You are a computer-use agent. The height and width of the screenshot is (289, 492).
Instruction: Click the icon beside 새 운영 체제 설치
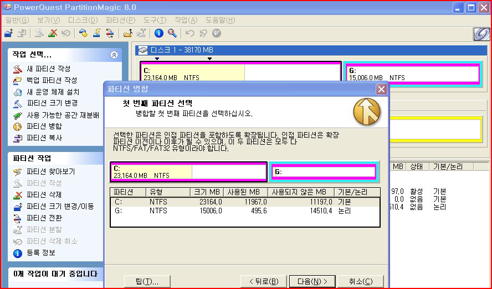[18, 92]
